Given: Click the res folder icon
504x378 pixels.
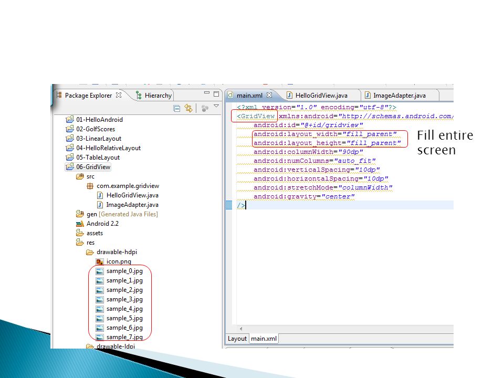Looking at the screenshot, I should pyautogui.click(x=80, y=242).
